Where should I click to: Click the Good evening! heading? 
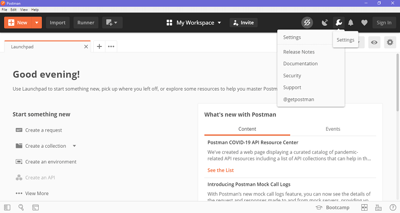46,75
